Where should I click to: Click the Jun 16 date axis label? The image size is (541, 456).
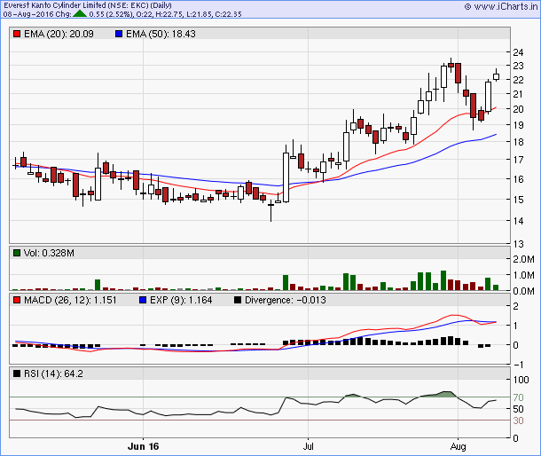click(x=143, y=446)
